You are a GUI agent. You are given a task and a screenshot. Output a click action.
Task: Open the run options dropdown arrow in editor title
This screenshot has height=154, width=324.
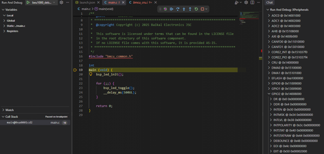(x=241, y=2)
